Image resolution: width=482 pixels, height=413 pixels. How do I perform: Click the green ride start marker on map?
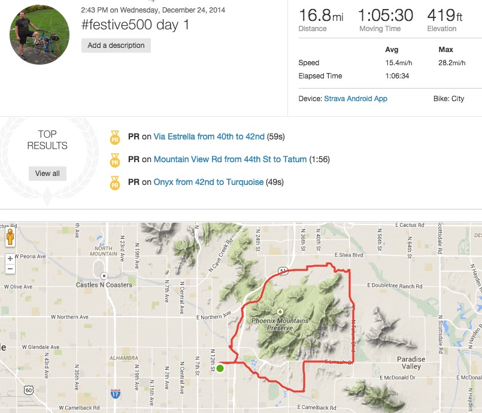pos(220,369)
